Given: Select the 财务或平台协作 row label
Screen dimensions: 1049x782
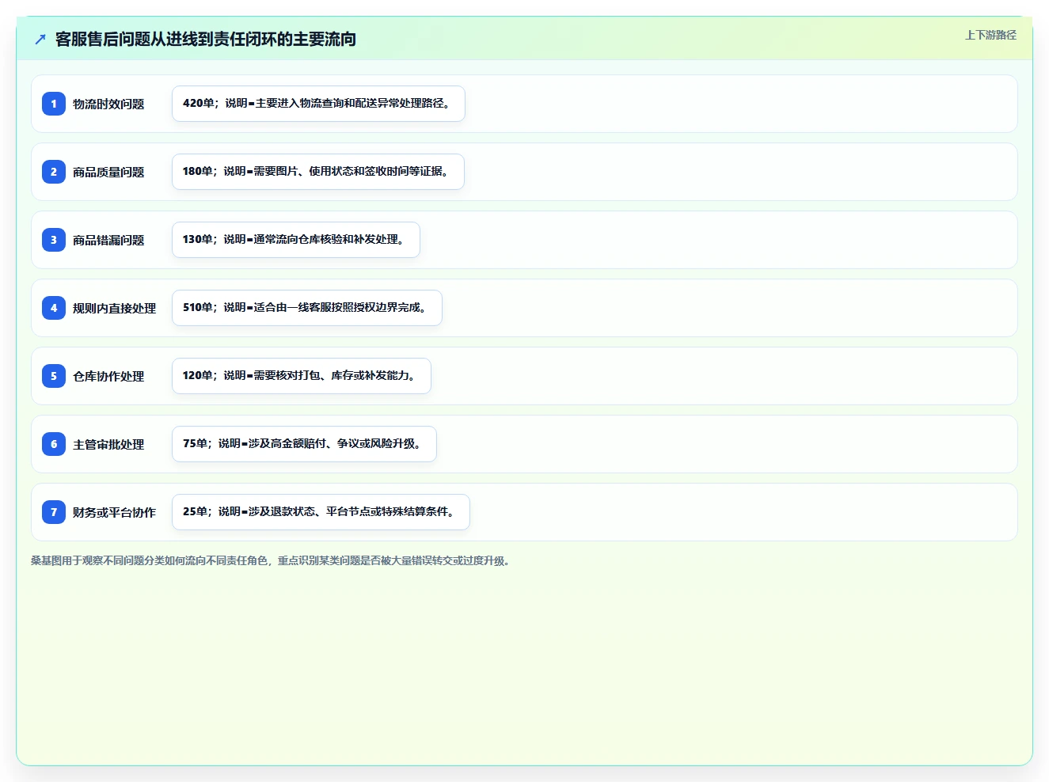Looking at the screenshot, I should (x=114, y=512).
